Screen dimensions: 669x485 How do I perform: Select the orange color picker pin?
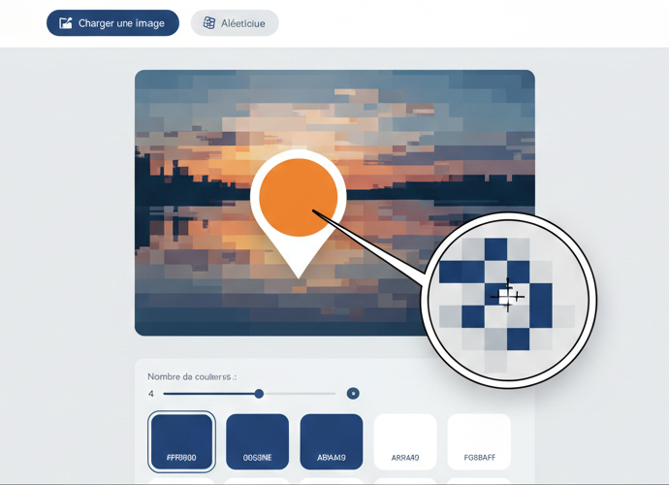[x=299, y=196]
